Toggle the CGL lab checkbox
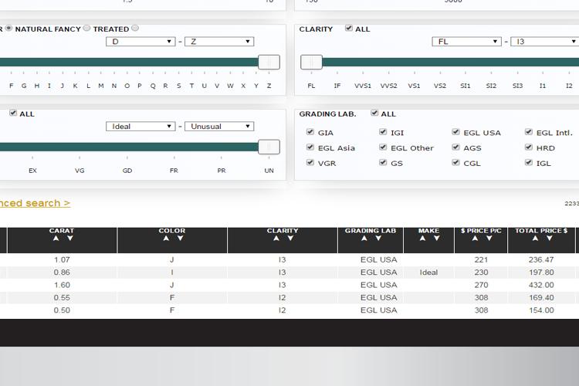The height and width of the screenshot is (386, 579). coord(455,162)
